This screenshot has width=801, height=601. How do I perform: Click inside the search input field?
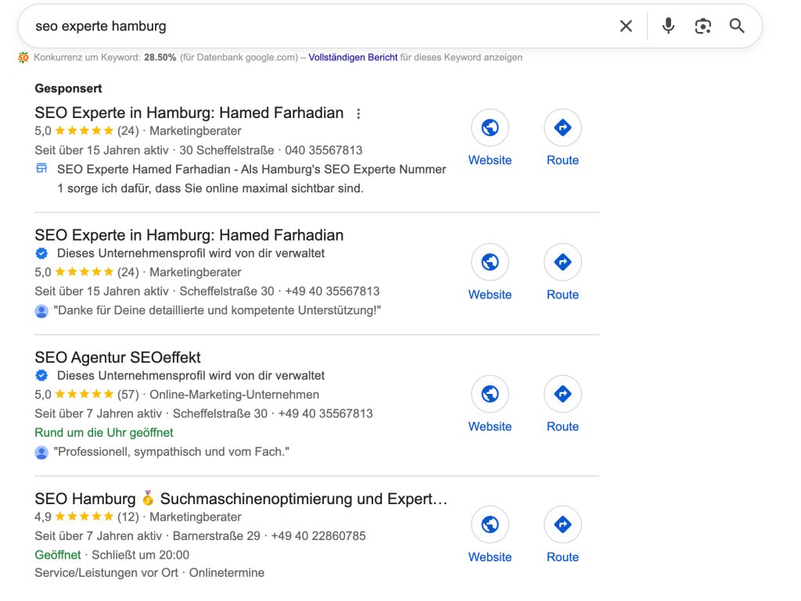(235, 26)
